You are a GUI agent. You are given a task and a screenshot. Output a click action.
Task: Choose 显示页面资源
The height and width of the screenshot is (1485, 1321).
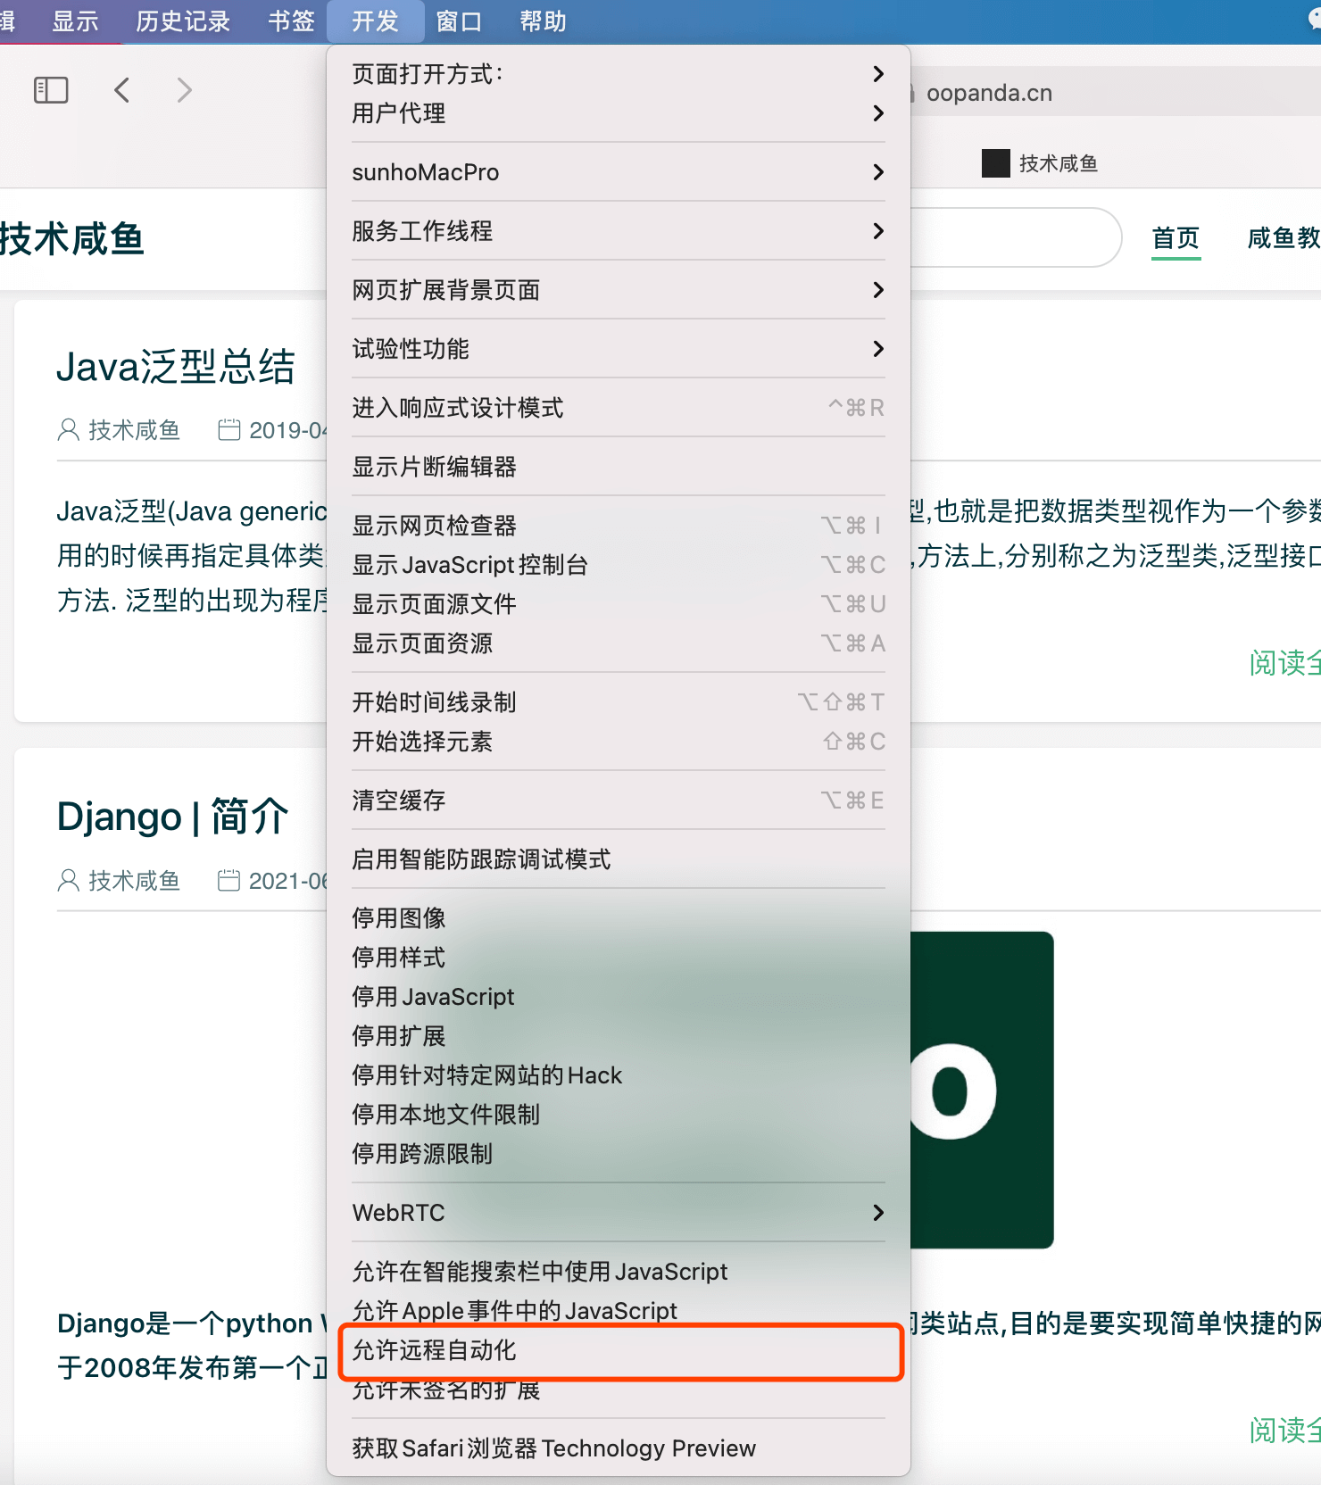(619, 643)
